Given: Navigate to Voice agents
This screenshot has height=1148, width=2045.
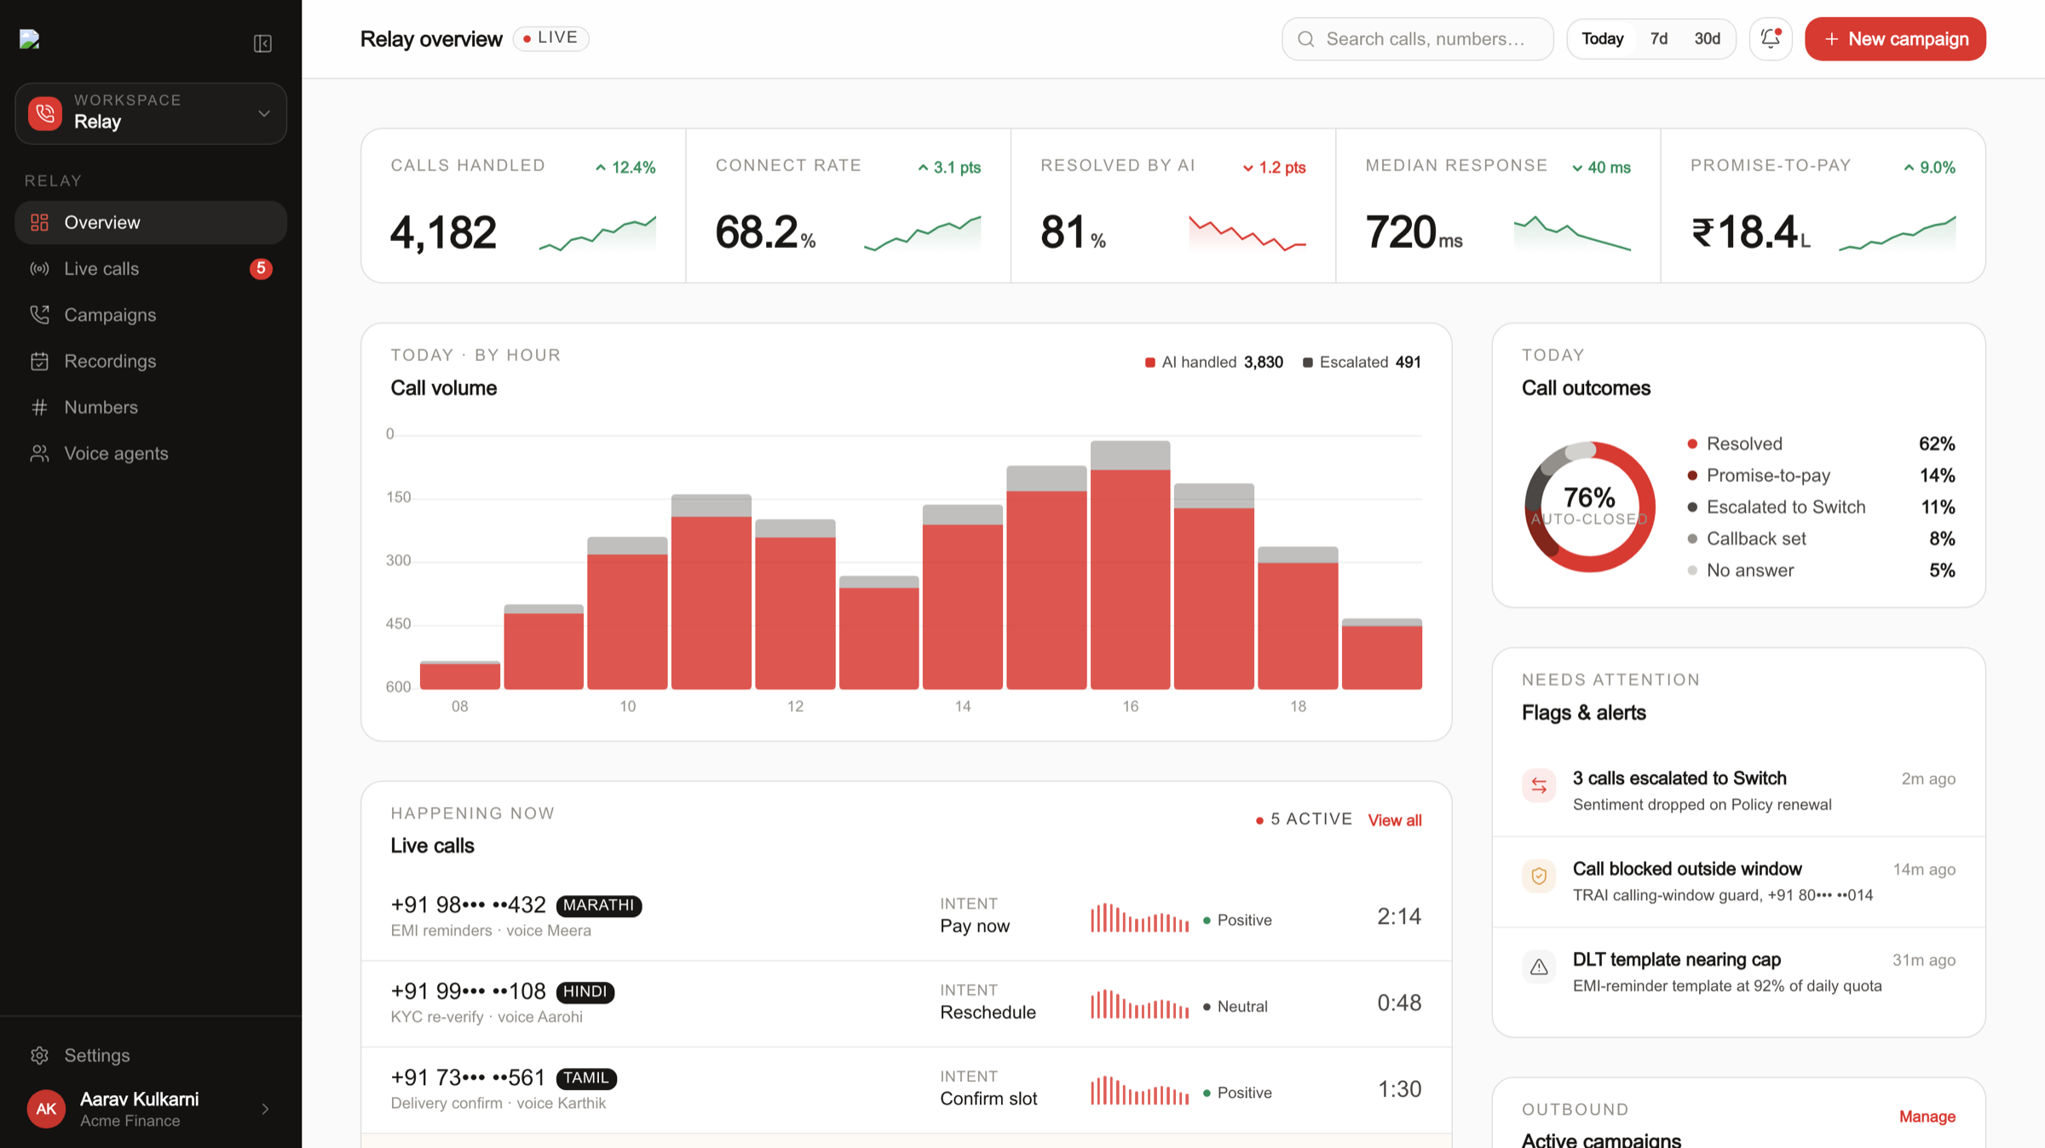Looking at the screenshot, I should coord(151,454).
